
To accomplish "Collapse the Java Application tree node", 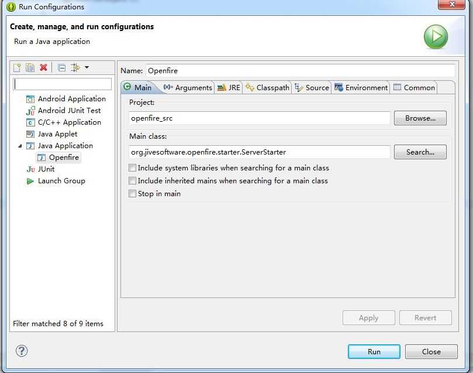I will point(20,146).
